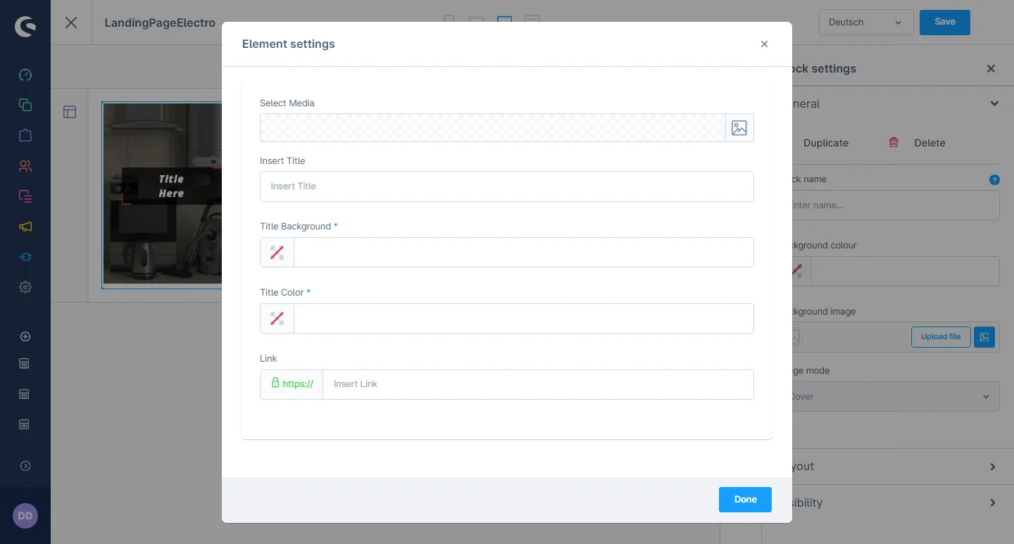The width and height of the screenshot is (1014, 544).
Task: Open the Orders list icon in sidebar
Action: pyautogui.click(x=25, y=196)
